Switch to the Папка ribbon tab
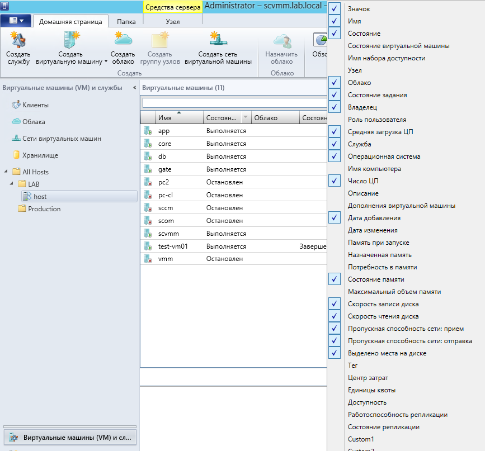485x451 pixels. tap(126, 21)
